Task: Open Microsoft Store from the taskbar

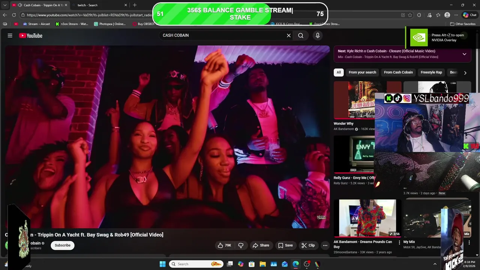Action: [x=252, y=264]
